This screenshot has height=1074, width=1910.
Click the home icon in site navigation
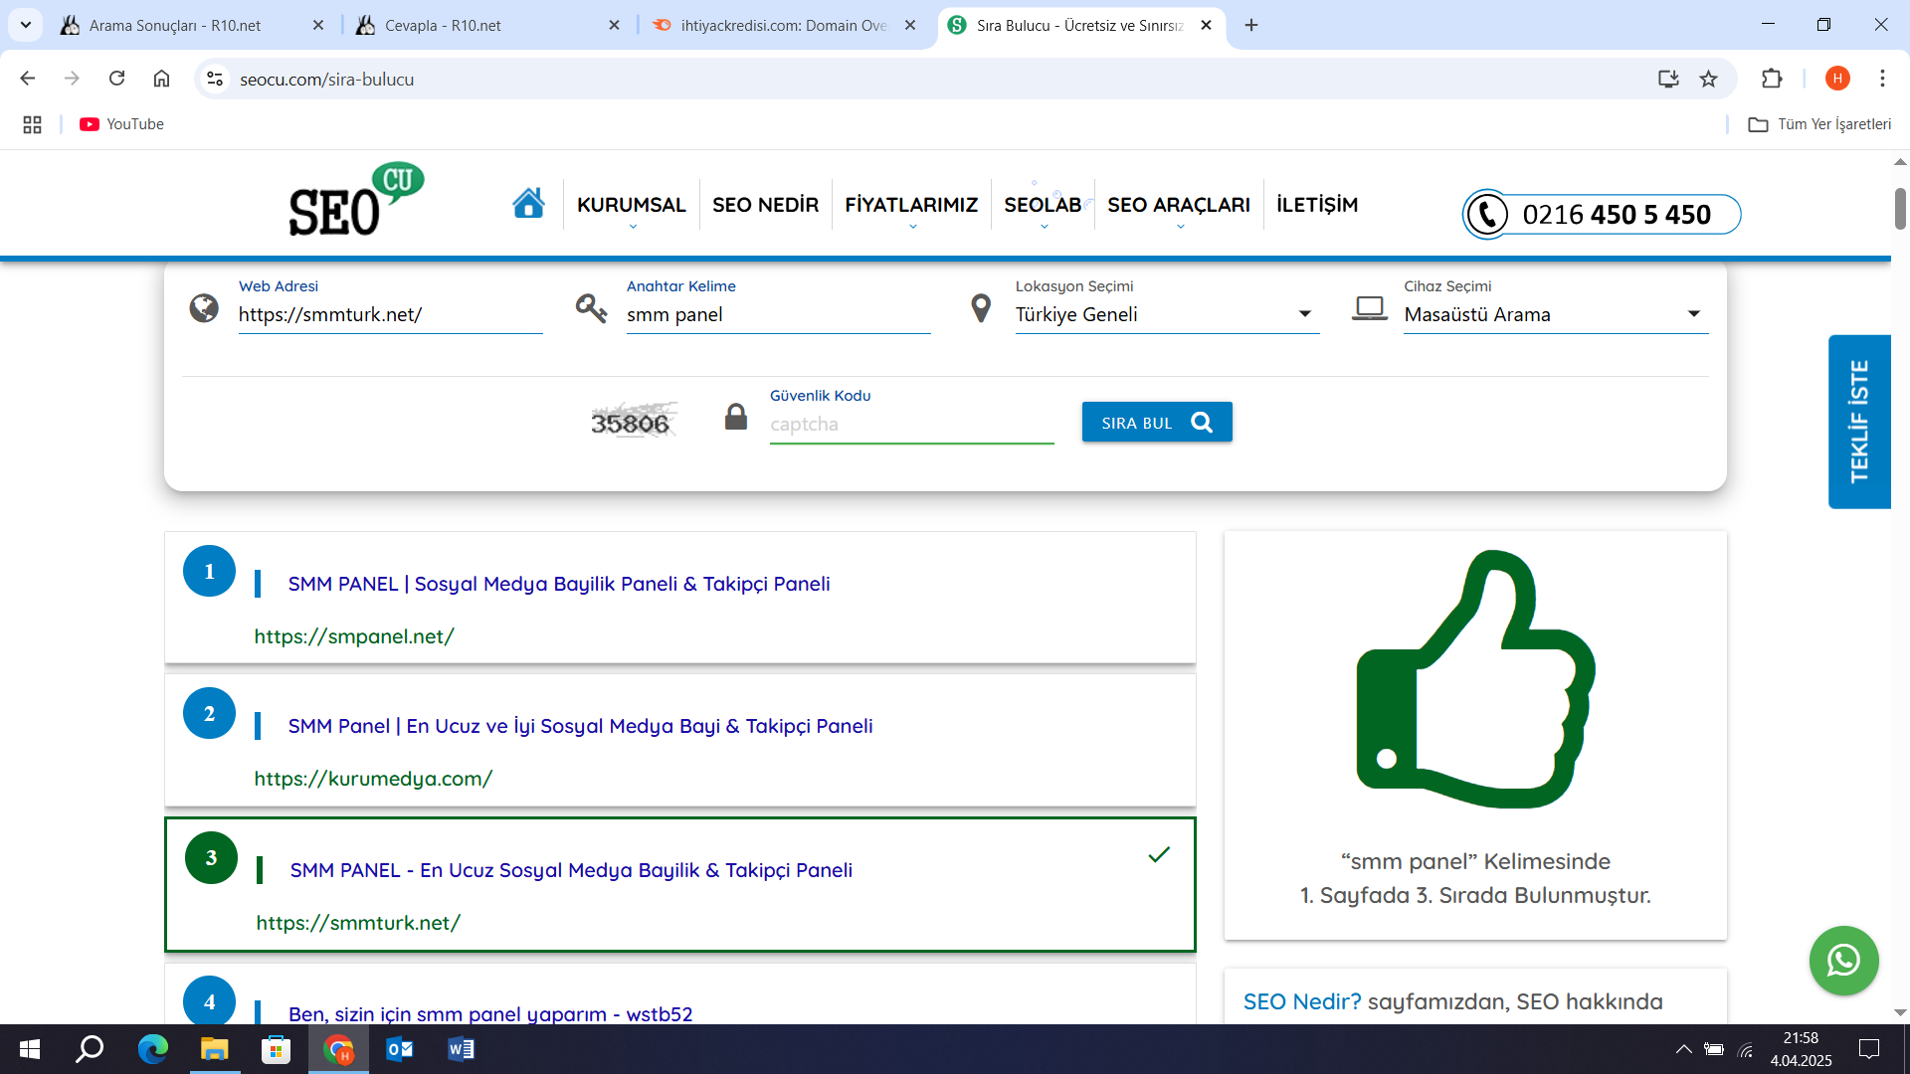click(x=528, y=203)
